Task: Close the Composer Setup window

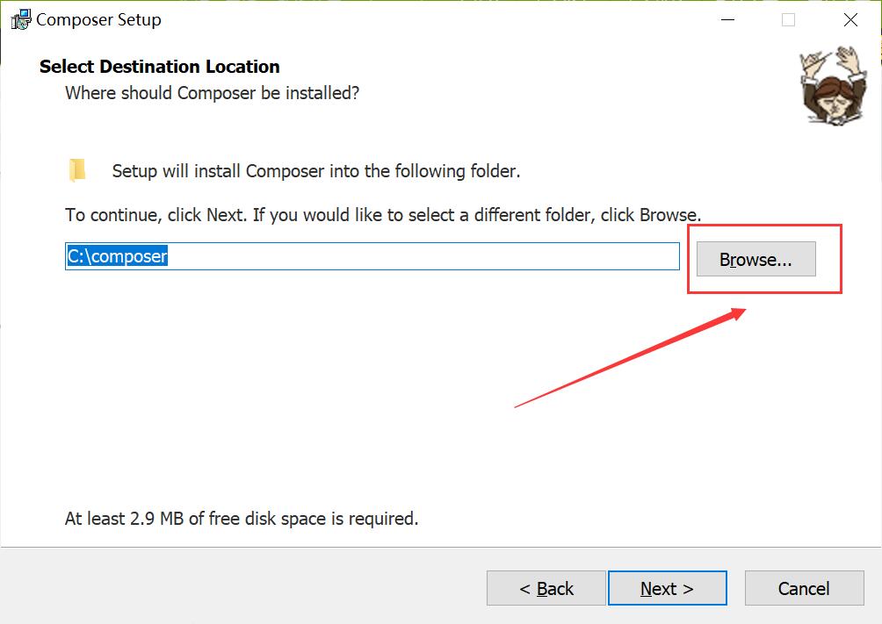Action: coord(850,19)
